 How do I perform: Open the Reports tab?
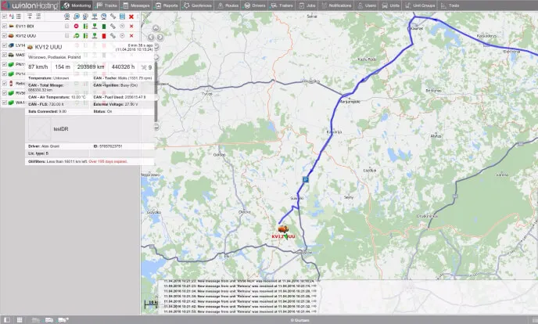[x=167, y=5]
